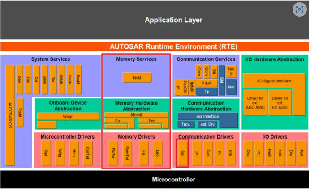Click the Dio driver block

click(x=291, y=153)
